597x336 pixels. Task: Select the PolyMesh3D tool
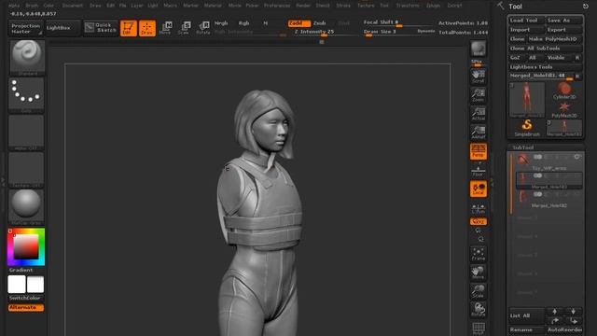pyautogui.click(x=564, y=110)
